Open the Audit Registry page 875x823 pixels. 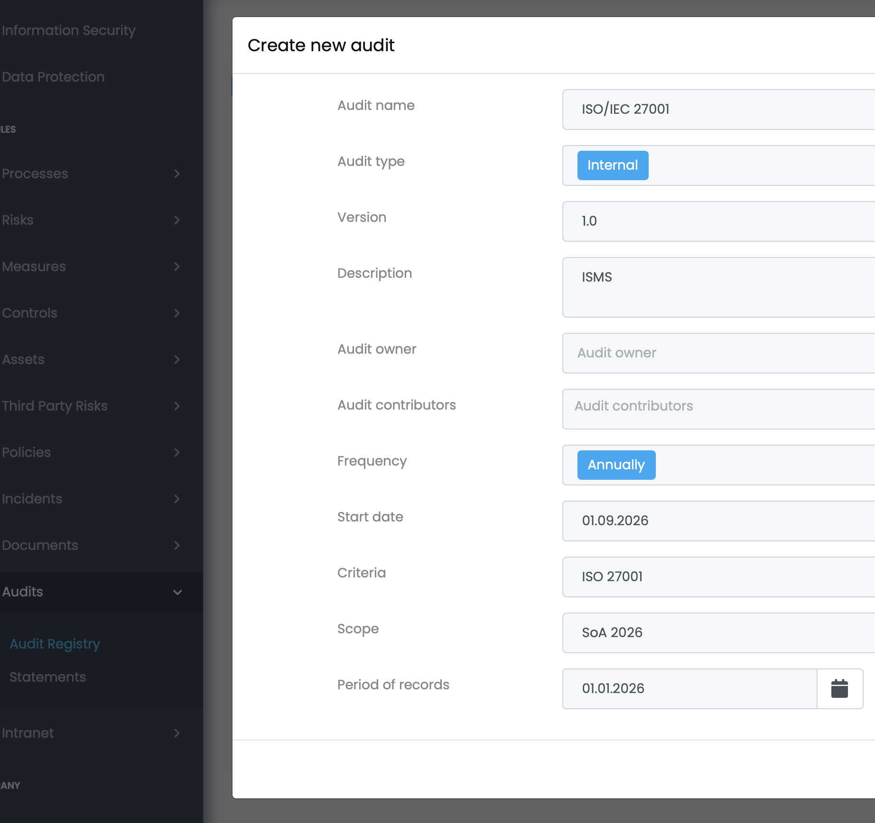pyautogui.click(x=55, y=644)
